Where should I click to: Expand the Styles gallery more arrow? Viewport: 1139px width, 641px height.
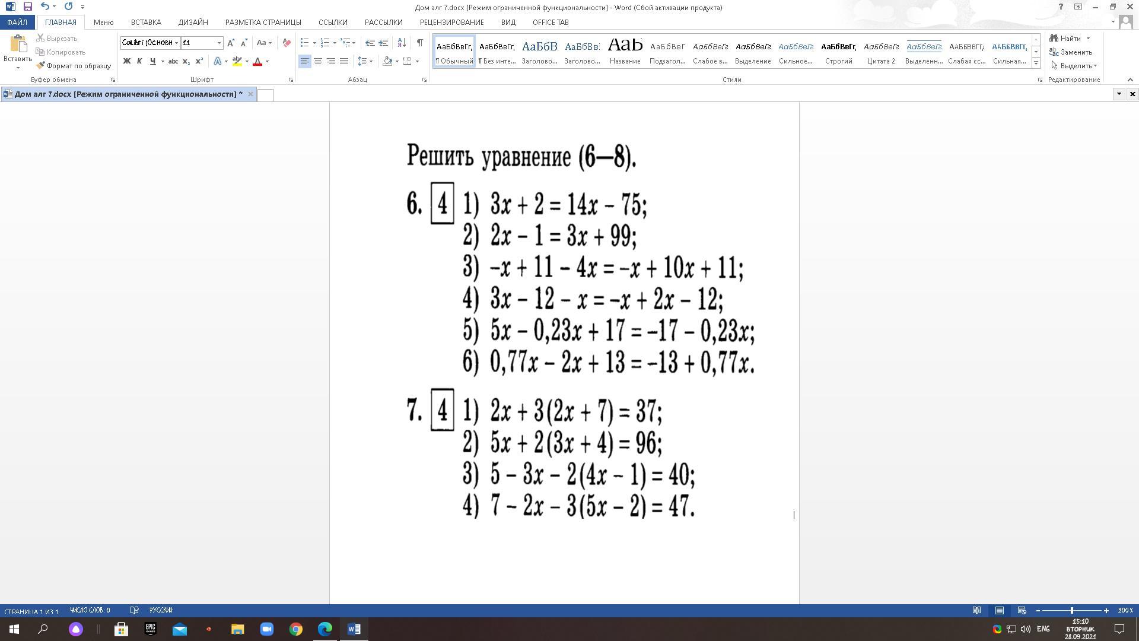pyautogui.click(x=1036, y=64)
